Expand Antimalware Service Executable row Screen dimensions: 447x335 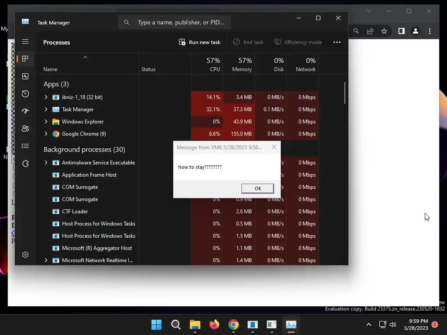pos(46,163)
